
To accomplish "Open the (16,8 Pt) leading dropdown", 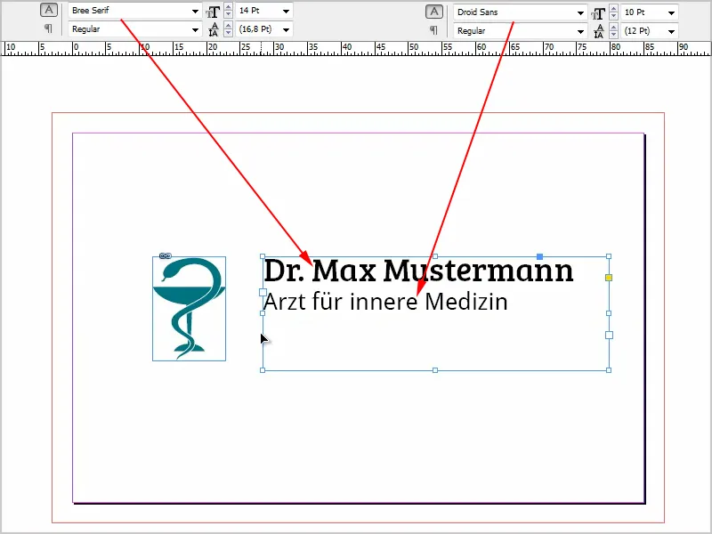I will point(286,30).
